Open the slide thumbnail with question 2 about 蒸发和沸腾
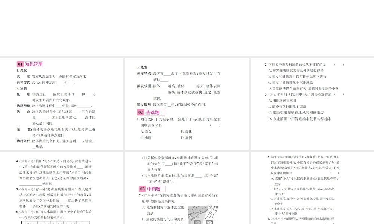 click(312, 104)
